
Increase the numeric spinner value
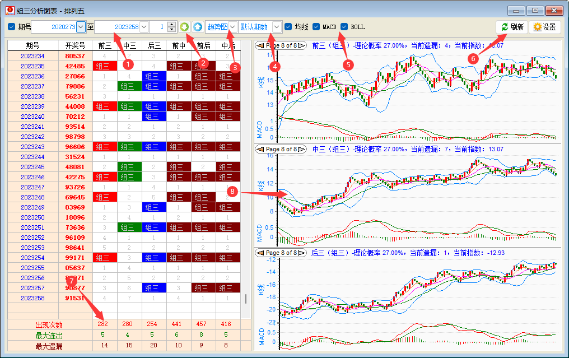[171, 24]
